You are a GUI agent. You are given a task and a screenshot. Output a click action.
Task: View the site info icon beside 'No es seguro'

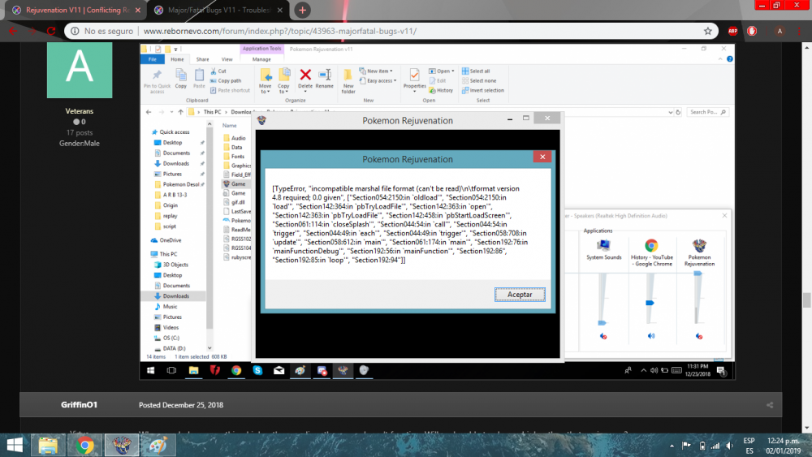pos(75,31)
